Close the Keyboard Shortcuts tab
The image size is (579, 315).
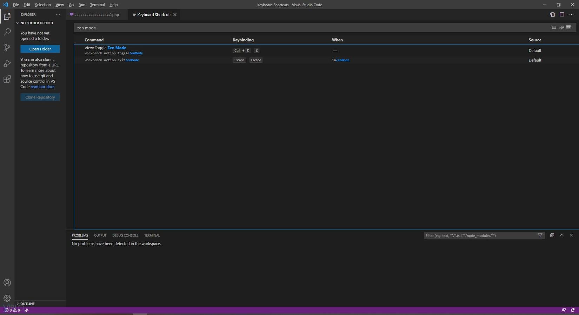click(x=175, y=15)
